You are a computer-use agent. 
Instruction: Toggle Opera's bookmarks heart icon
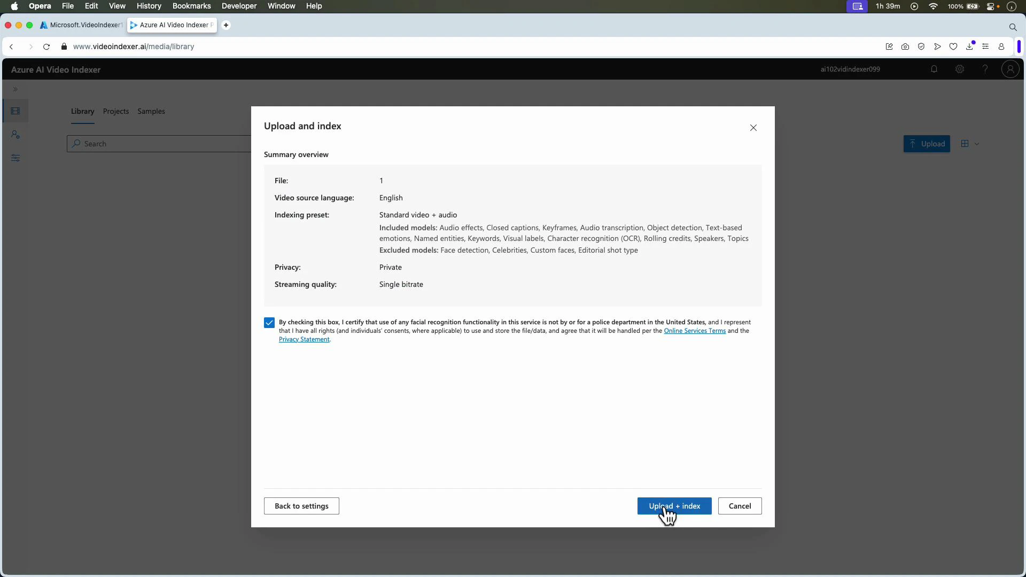click(953, 46)
